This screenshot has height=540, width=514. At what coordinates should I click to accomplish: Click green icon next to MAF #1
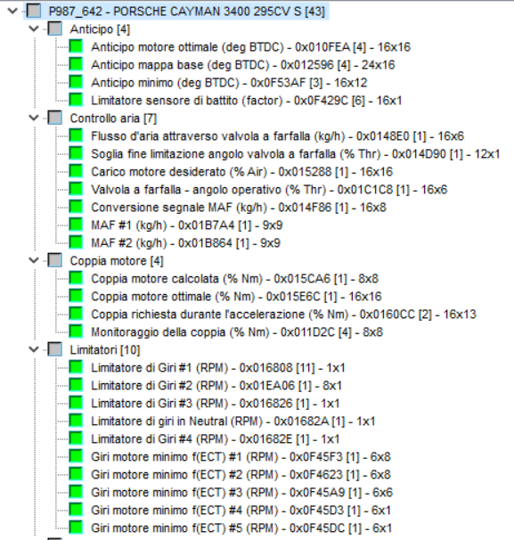tap(76, 225)
